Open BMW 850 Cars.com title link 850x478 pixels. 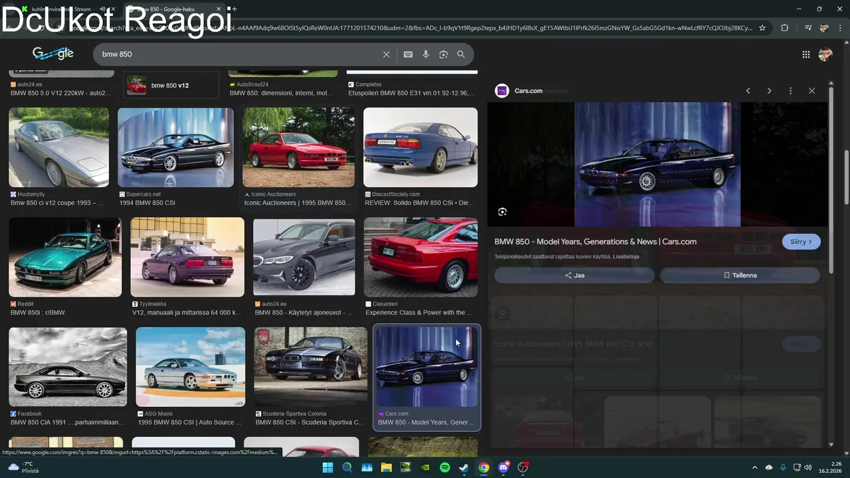click(x=595, y=242)
